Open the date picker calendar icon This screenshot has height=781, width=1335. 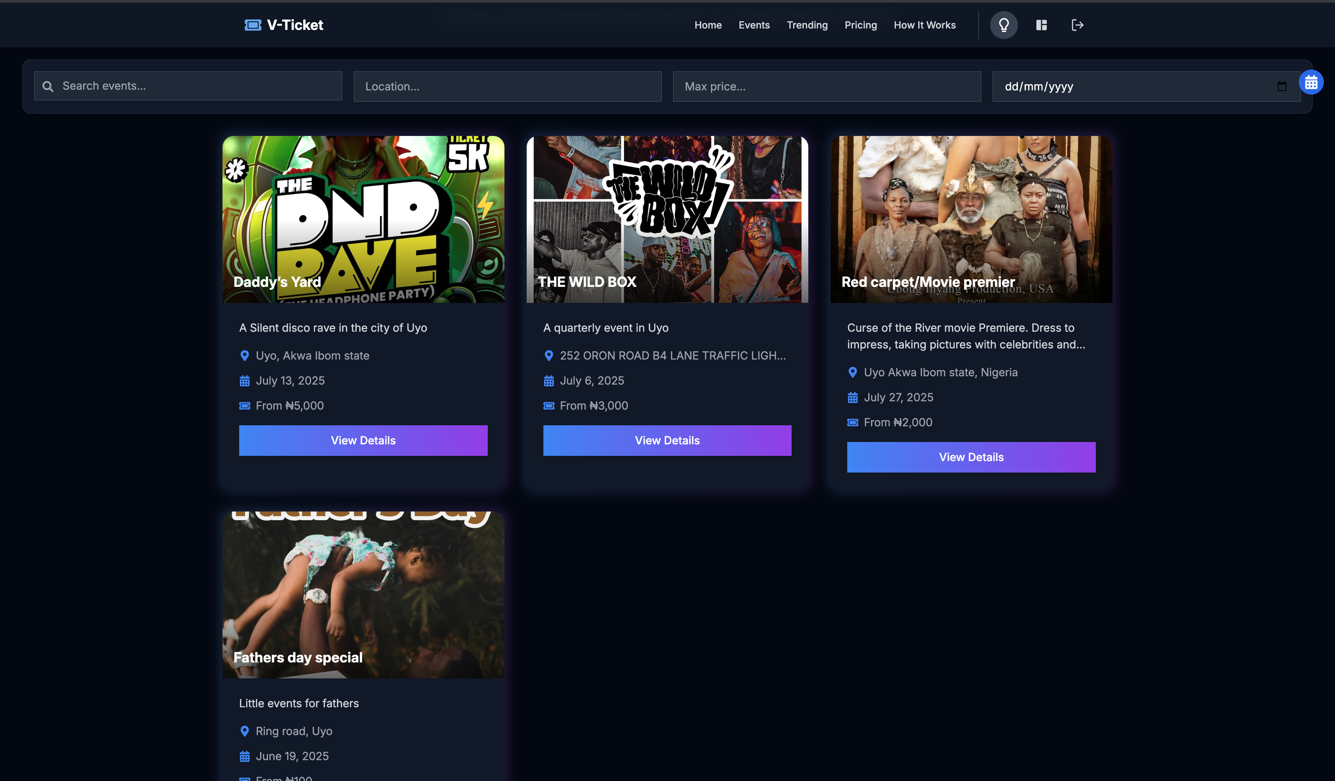point(1281,86)
